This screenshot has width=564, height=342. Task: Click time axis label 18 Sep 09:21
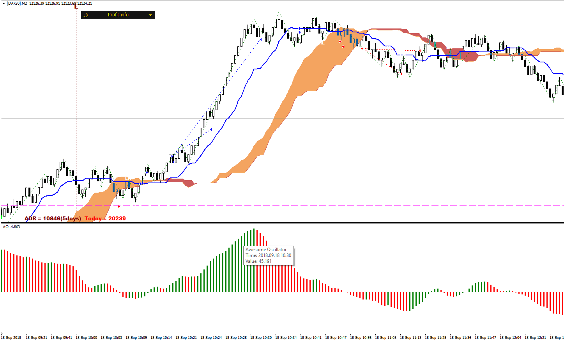pyautogui.click(x=37, y=337)
